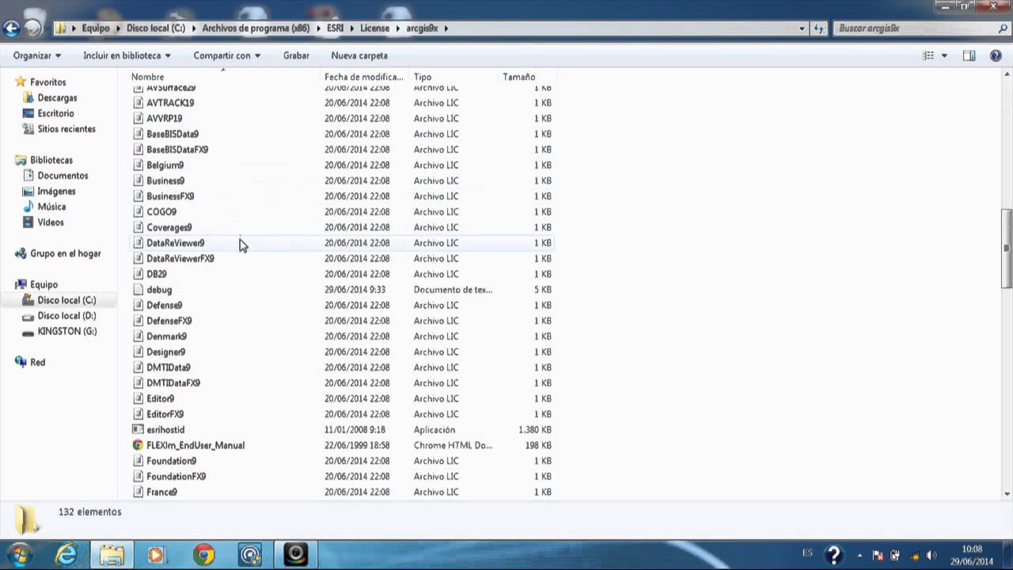This screenshot has width=1013, height=570.
Task: Click the refresh button beside address bar
Action: click(x=820, y=28)
